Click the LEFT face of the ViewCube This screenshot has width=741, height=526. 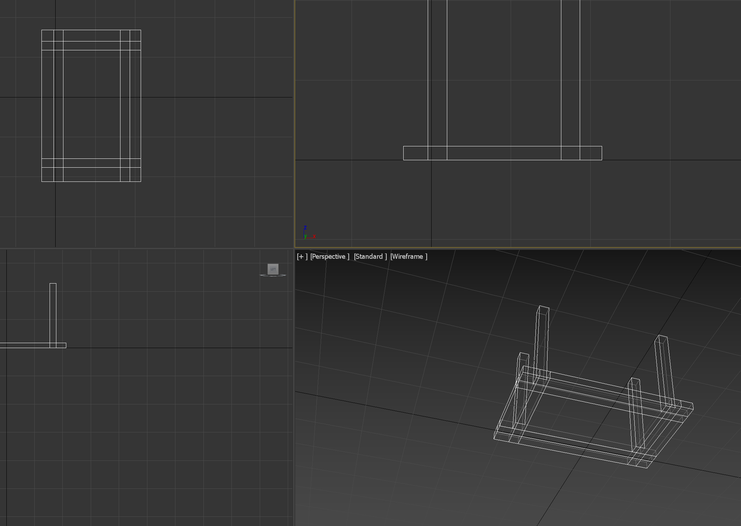(x=273, y=269)
